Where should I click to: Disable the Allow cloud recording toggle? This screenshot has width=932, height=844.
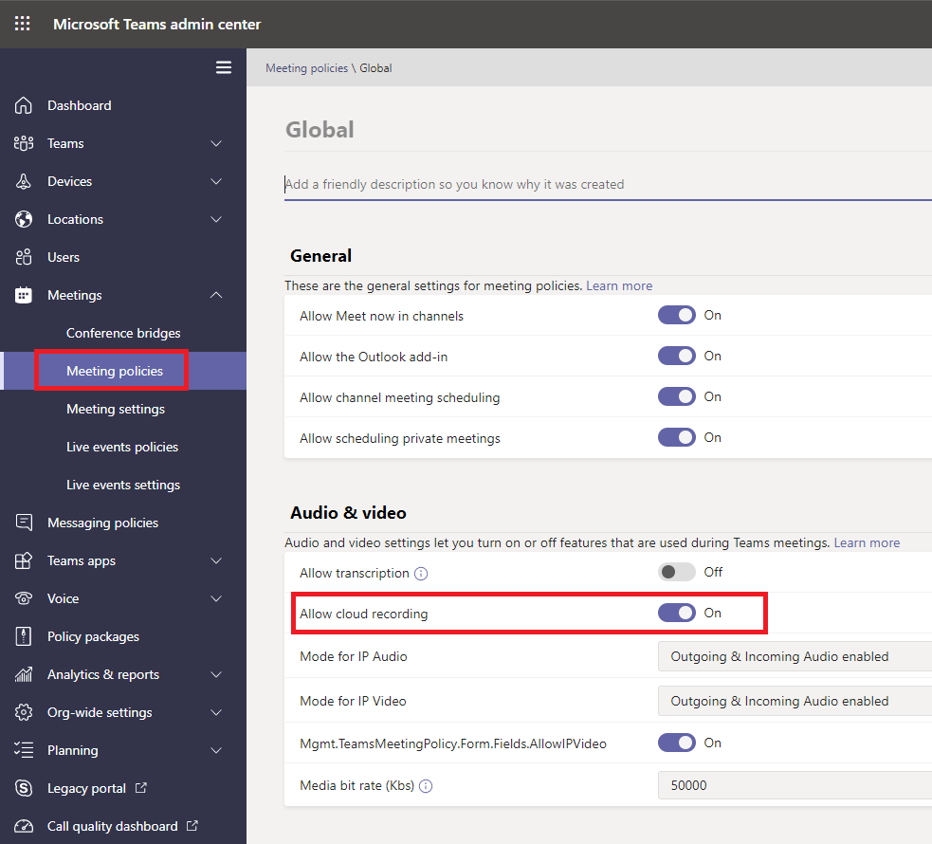(x=676, y=613)
